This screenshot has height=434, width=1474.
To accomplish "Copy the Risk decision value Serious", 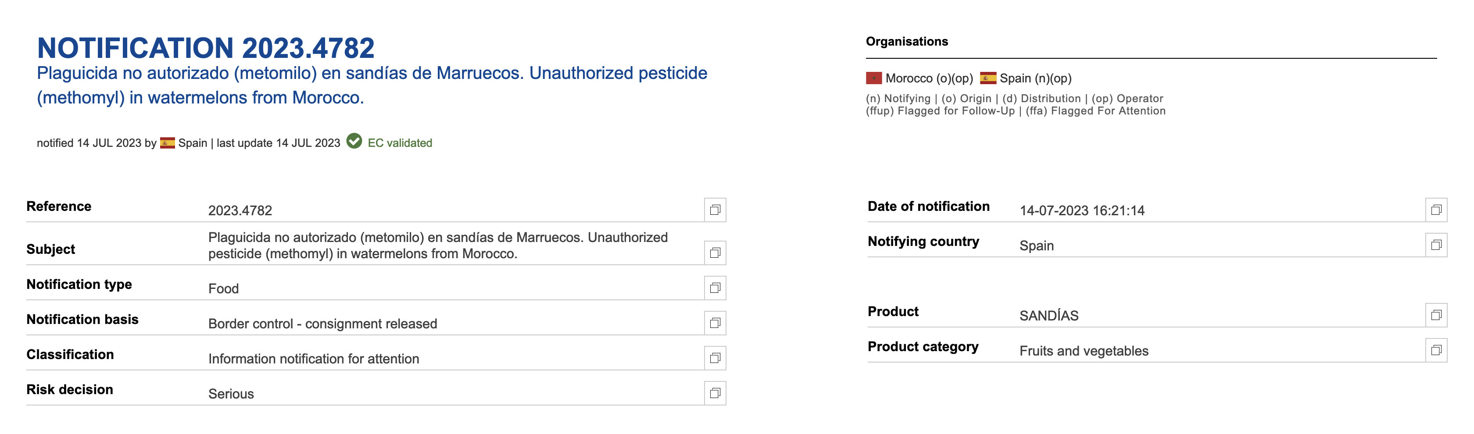I will click(x=715, y=393).
